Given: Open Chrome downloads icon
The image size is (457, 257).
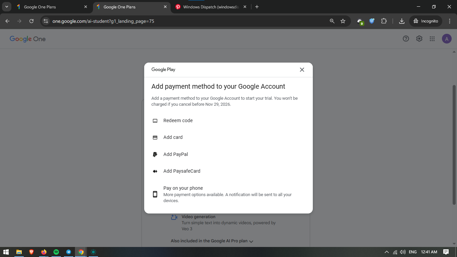Looking at the screenshot, I should (402, 21).
